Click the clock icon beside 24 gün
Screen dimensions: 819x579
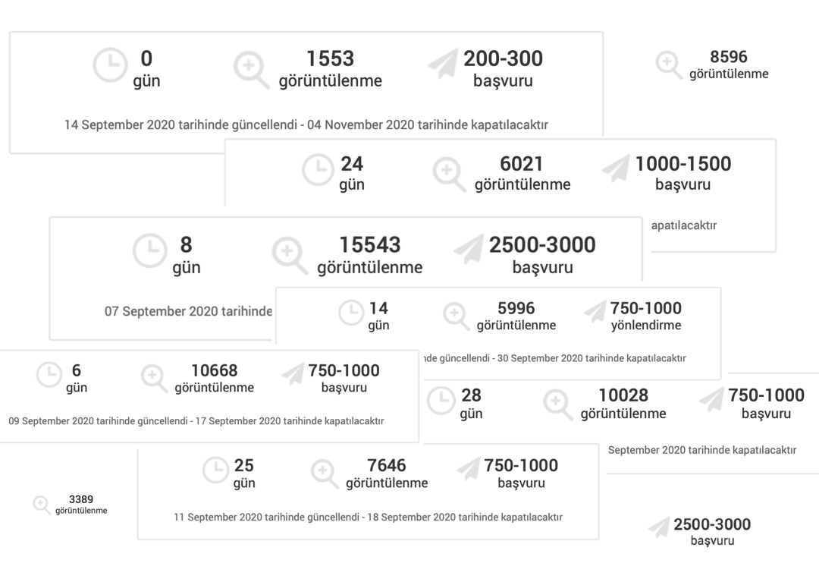pyautogui.click(x=318, y=170)
